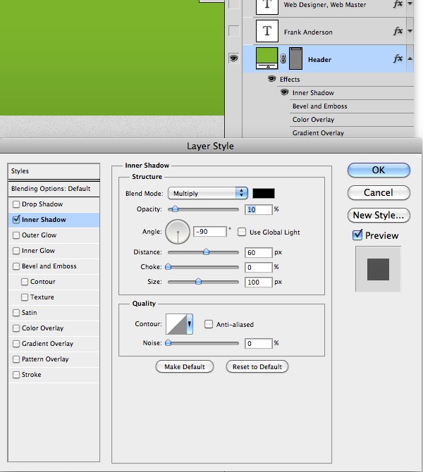Click the Header layer vector mask thumbnail
Image resolution: width=423 pixels, height=472 pixels.
(x=295, y=58)
